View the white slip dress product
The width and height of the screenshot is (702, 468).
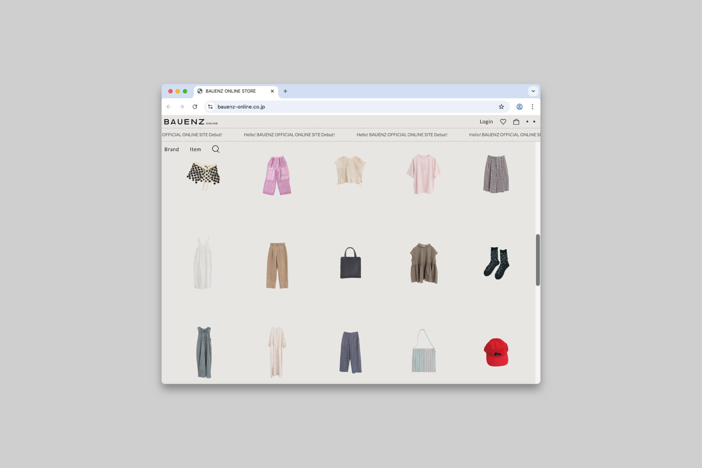pos(203,263)
